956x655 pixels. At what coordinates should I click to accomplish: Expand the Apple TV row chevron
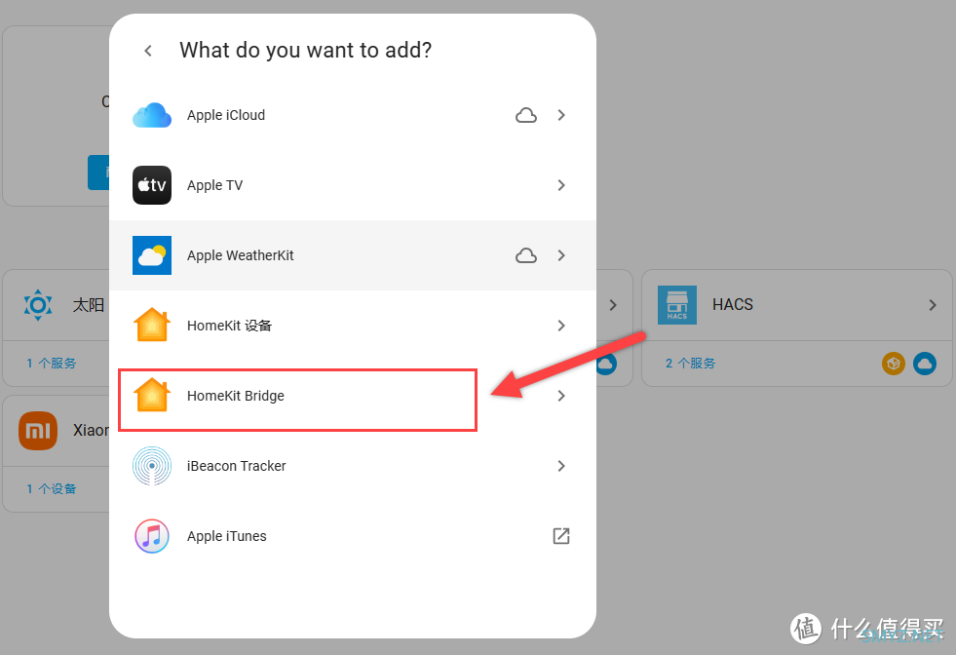(561, 185)
